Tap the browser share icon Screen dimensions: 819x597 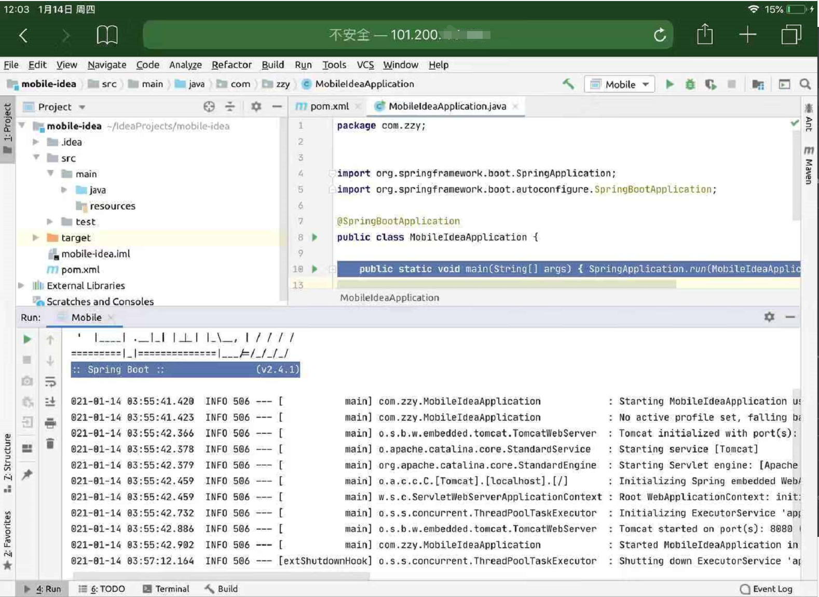coord(705,34)
